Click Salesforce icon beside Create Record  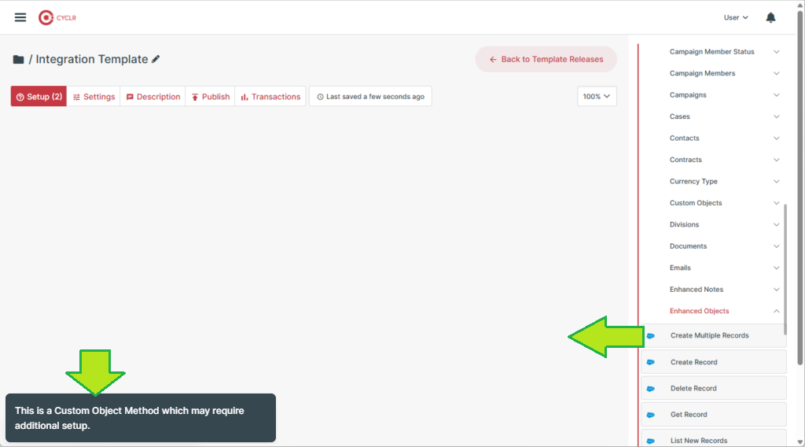coord(650,362)
